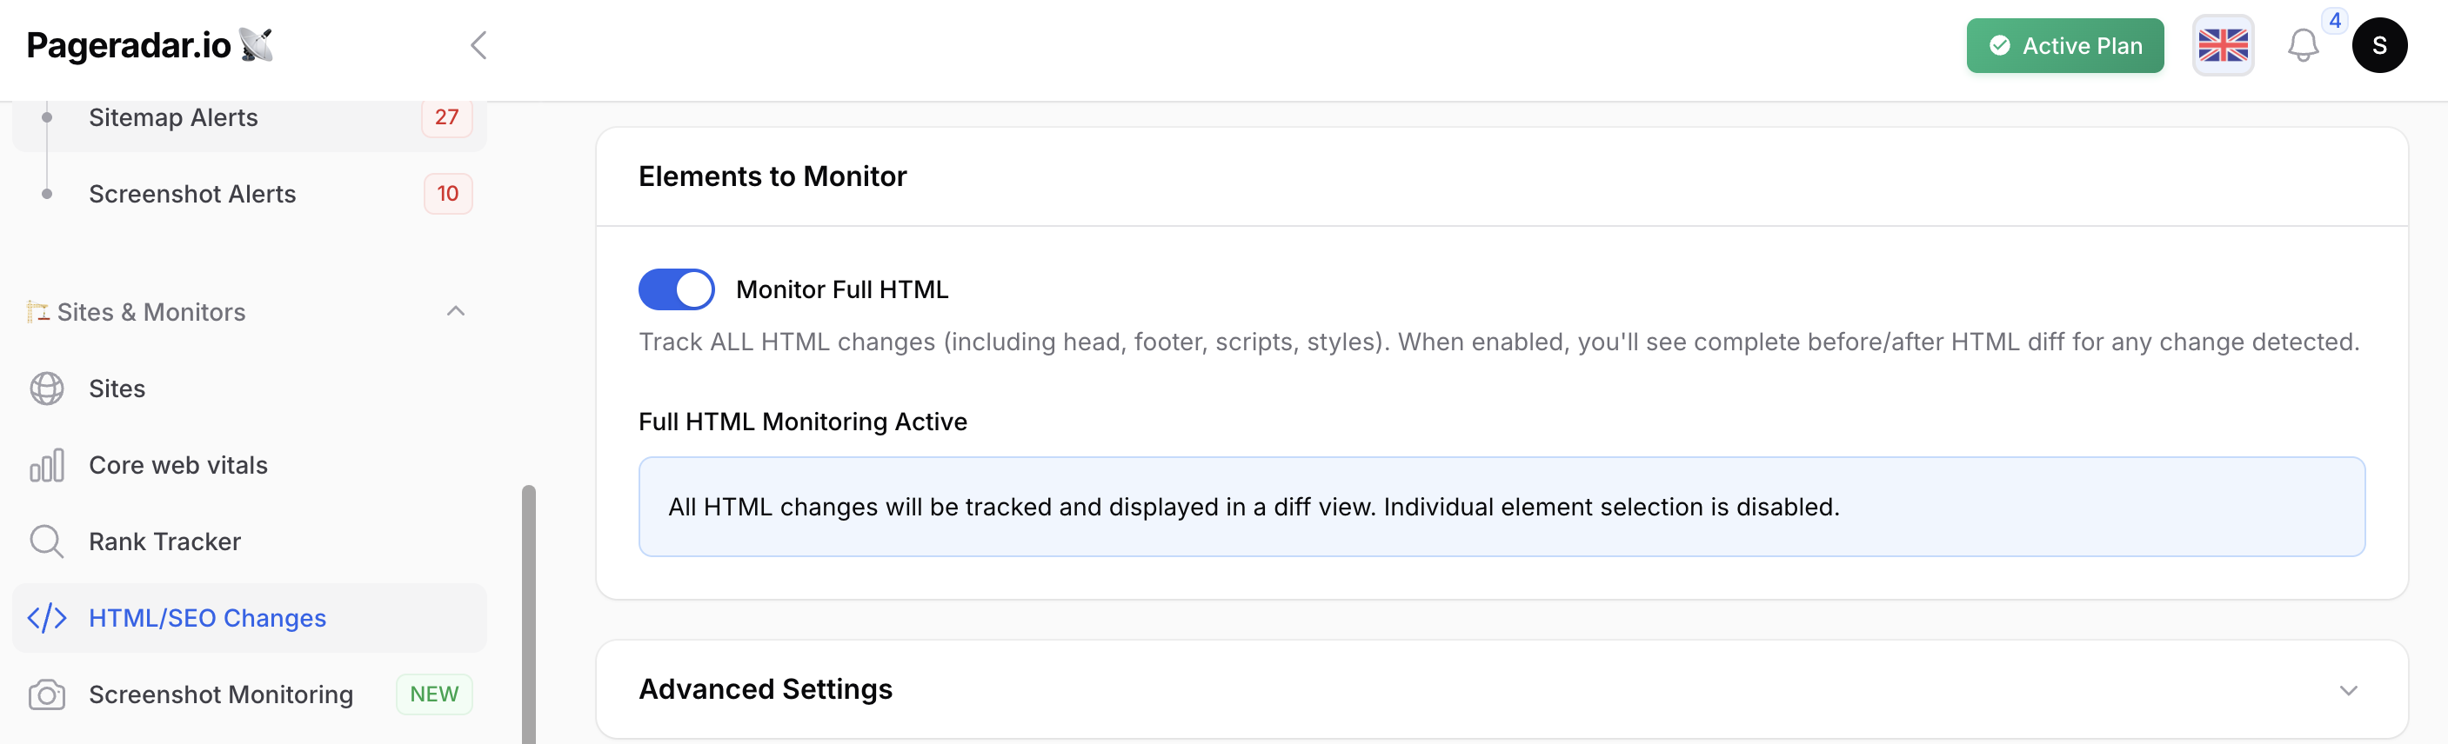Open Sitemap Alerts in the sidebar
2448x744 pixels.
pos(173,117)
